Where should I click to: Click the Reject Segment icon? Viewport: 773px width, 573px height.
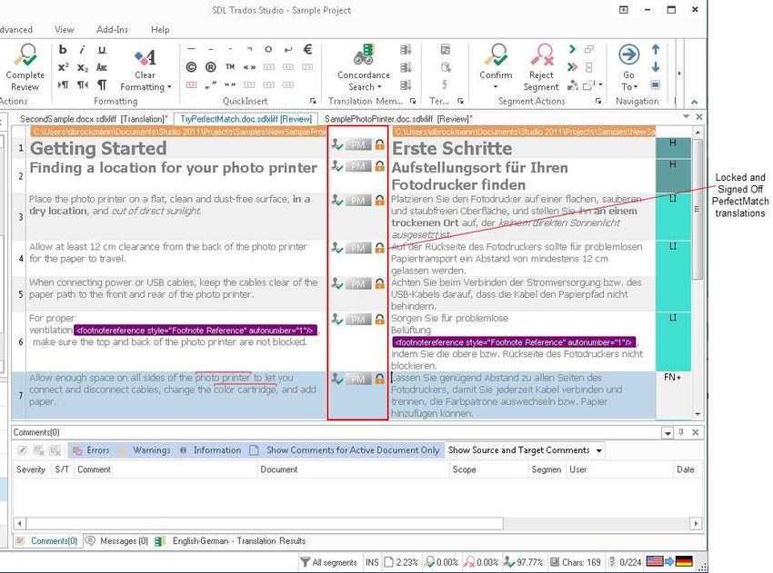tap(541, 54)
